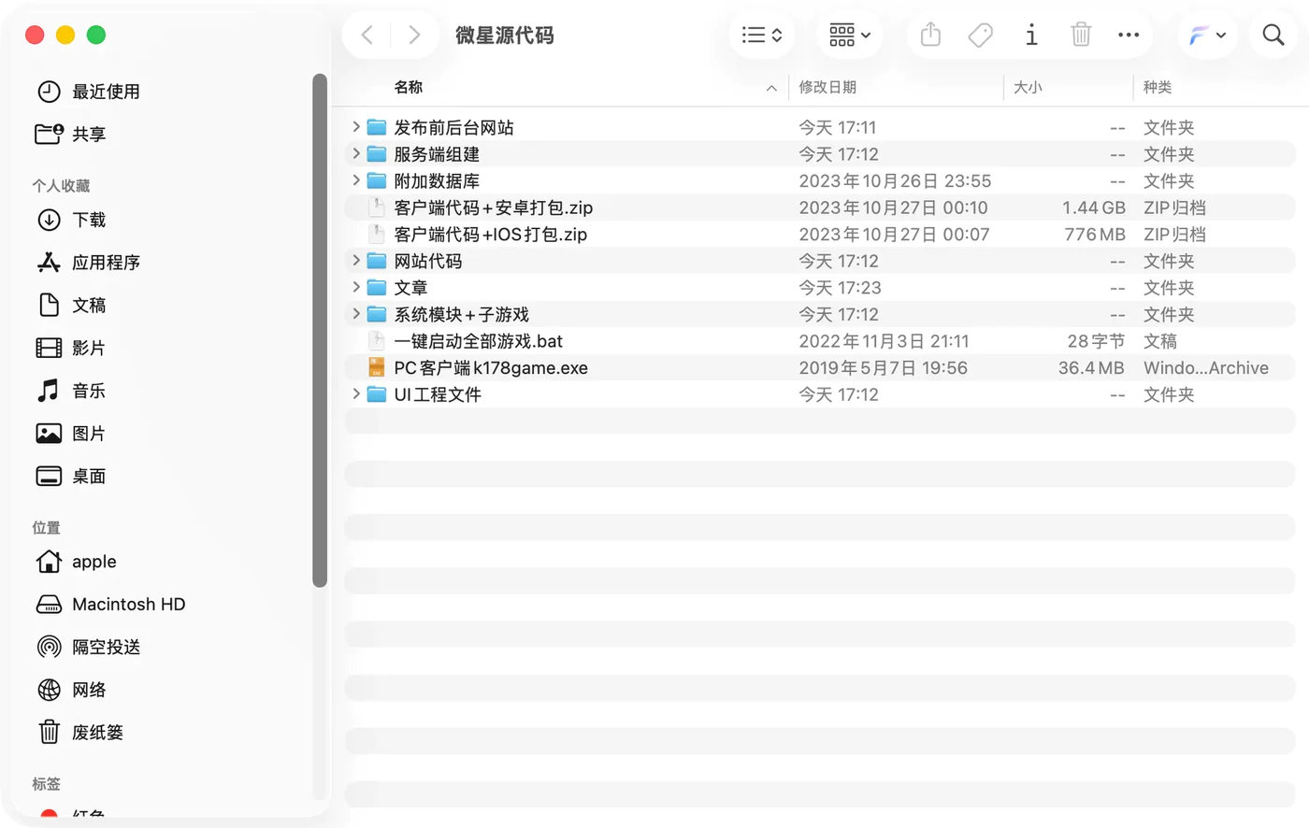Open 废纸篓 in the sidebar
The height and width of the screenshot is (828, 1309).
pos(79,733)
